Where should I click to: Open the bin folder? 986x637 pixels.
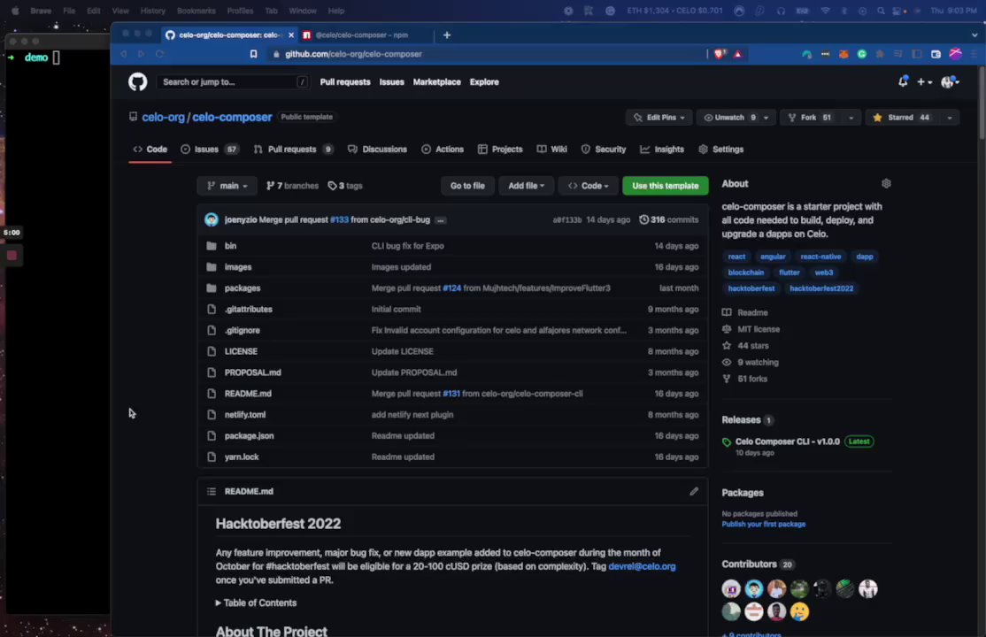click(231, 246)
